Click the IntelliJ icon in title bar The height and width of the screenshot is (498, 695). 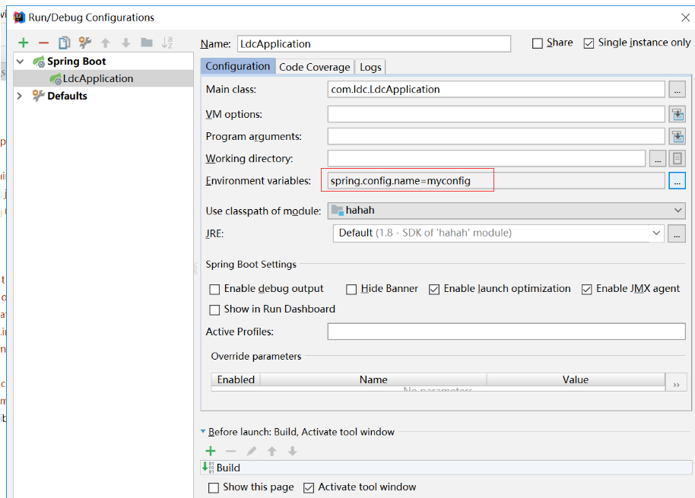(19, 17)
